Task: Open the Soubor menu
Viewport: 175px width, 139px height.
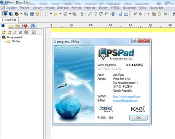Action: [12, 8]
